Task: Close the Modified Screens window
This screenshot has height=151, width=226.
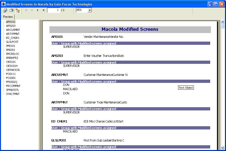Action: coord(222,4)
